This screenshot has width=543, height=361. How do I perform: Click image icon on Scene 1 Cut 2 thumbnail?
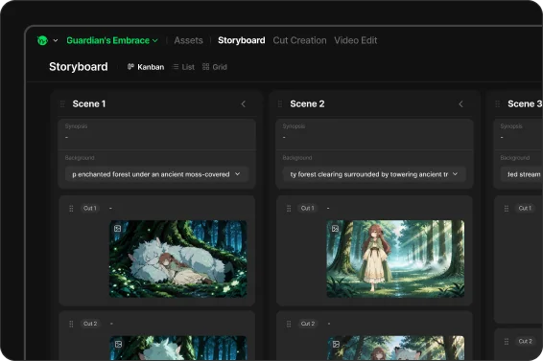(118, 344)
